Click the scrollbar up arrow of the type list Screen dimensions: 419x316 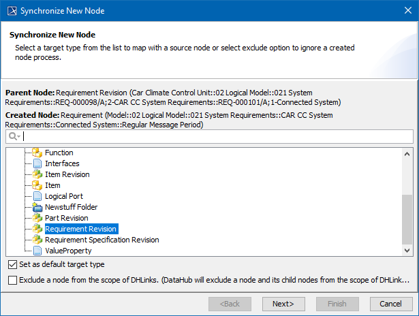(406, 153)
